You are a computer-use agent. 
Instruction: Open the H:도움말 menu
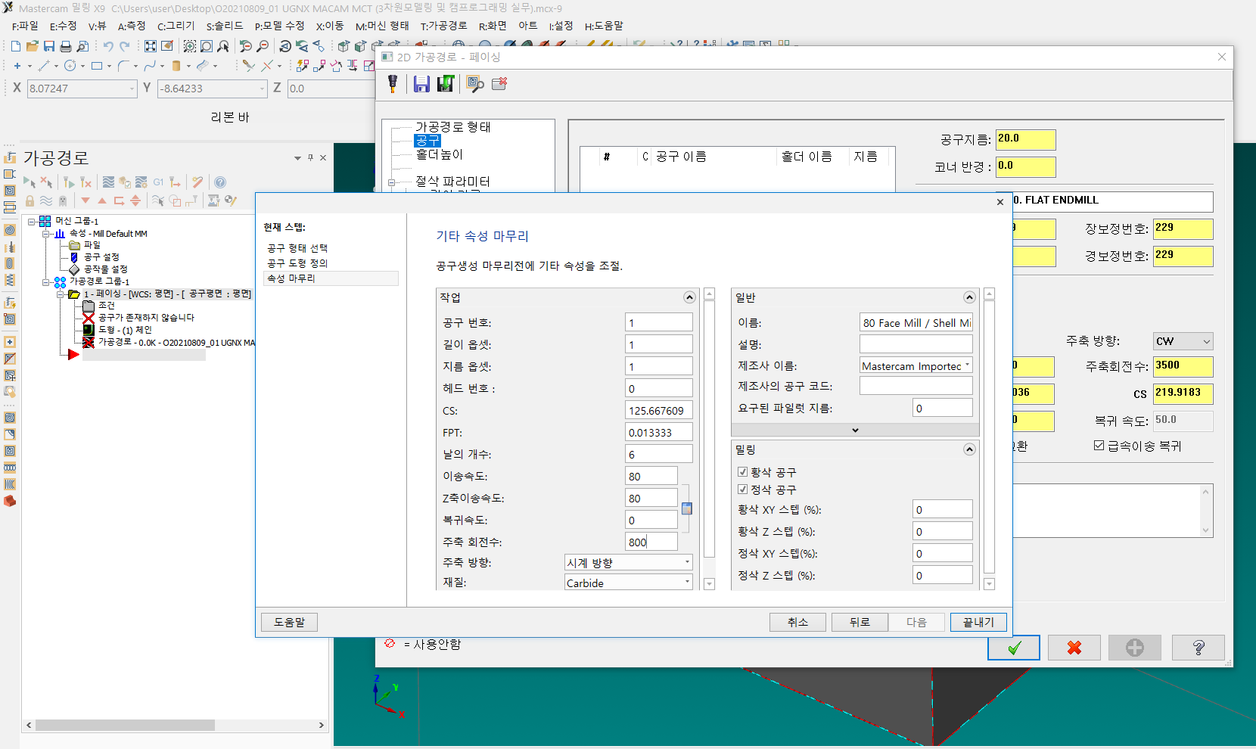(x=604, y=26)
